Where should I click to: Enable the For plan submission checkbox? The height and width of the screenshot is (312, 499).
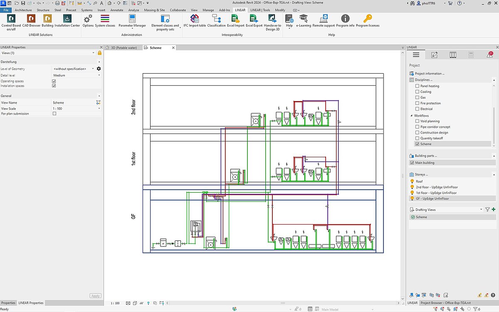click(54, 114)
